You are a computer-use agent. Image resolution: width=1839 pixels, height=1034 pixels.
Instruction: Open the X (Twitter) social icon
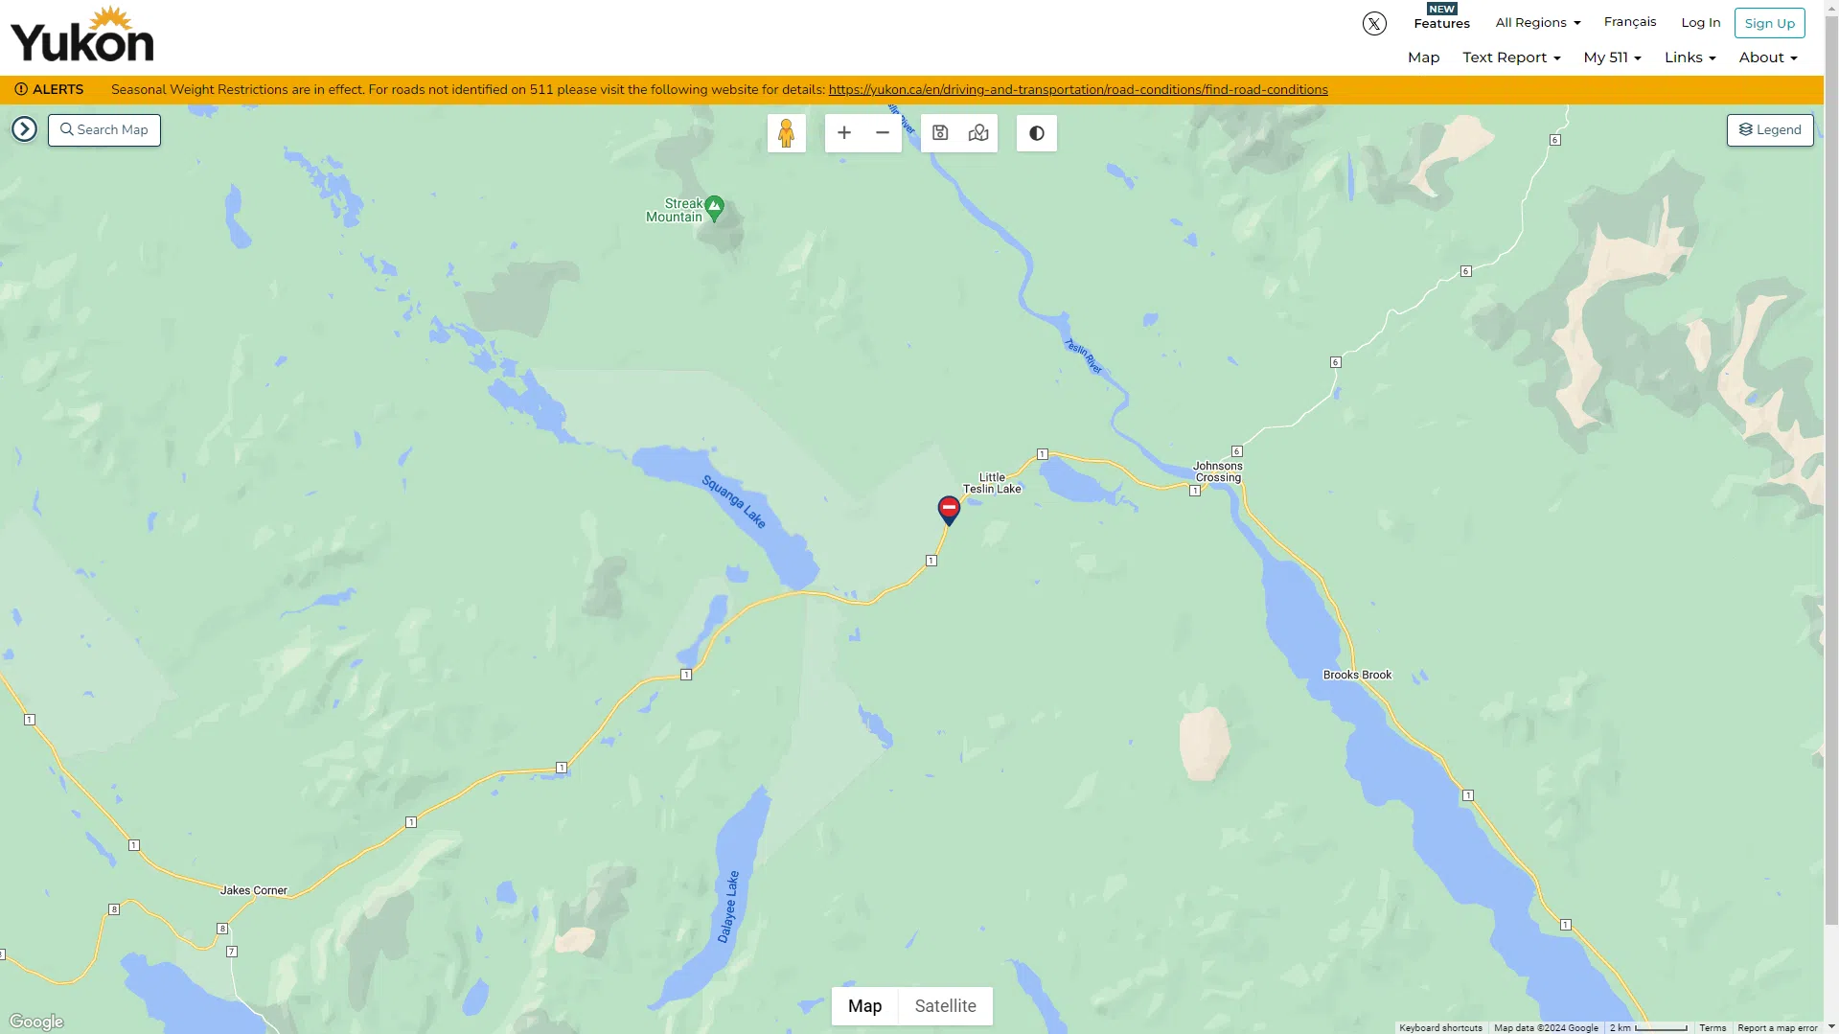point(1374,24)
